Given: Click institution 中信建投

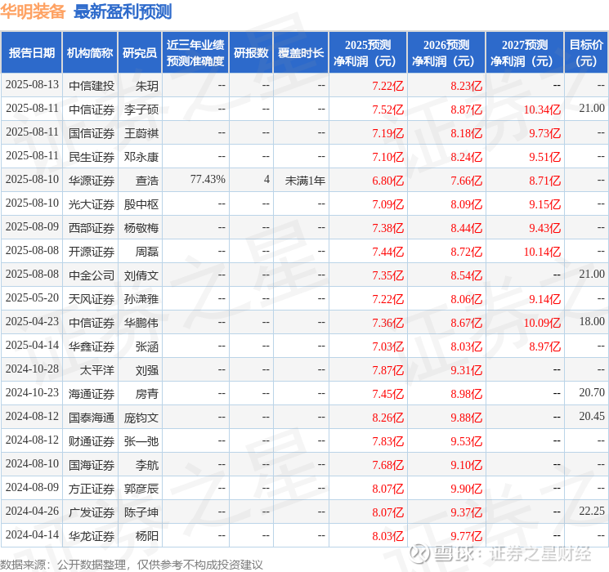Looking at the screenshot, I should tap(92, 86).
